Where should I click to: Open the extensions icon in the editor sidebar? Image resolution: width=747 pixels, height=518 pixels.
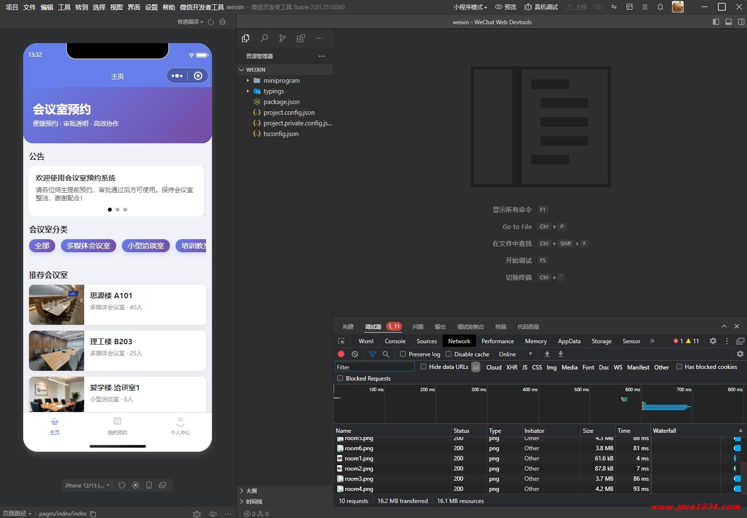coord(300,38)
